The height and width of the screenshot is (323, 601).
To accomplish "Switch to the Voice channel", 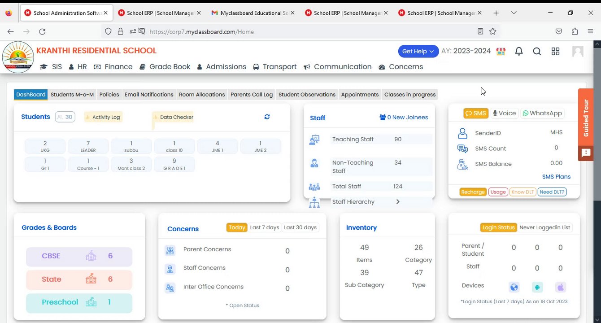I will (x=505, y=113).
